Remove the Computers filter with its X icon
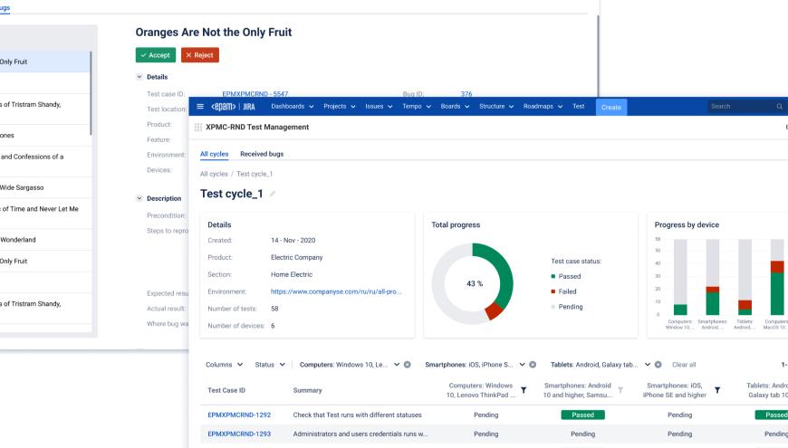788x448 pixels. (x=408, y=365)
